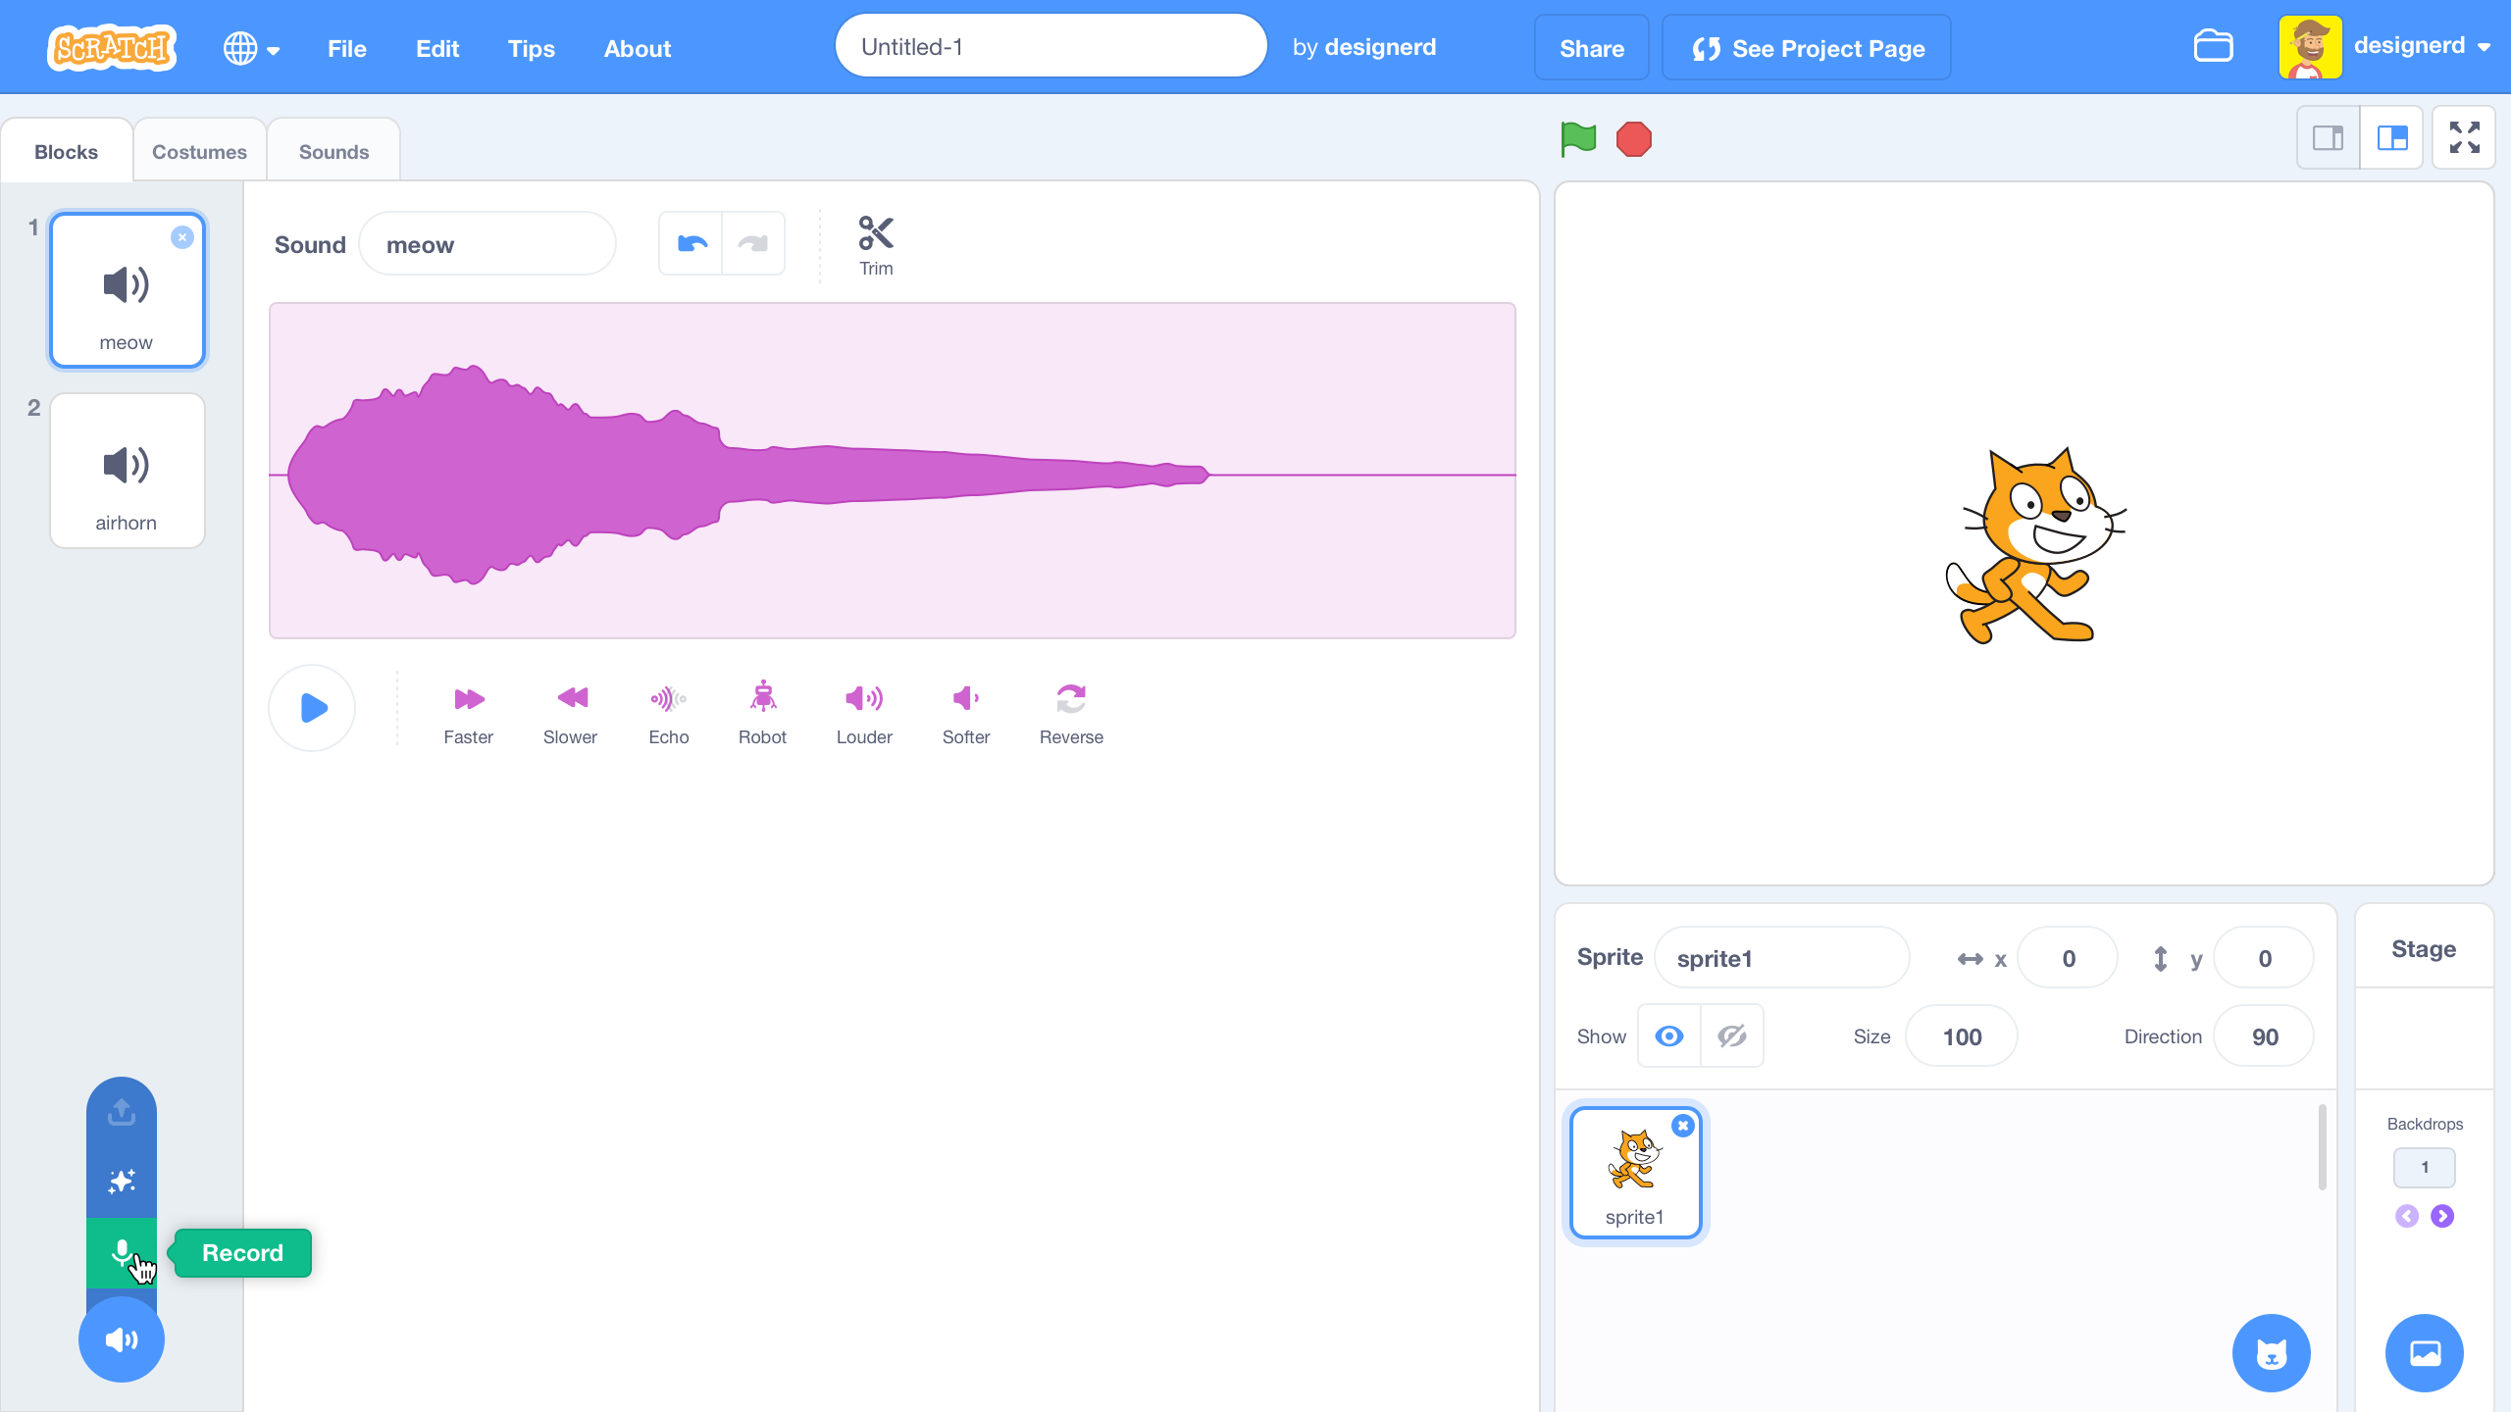
Task: Delete the meow sound
Action: [x=182, y=237]
